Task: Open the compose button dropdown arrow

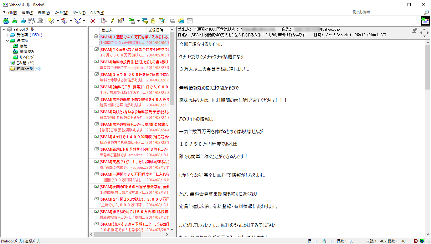Action: (58, 21)
